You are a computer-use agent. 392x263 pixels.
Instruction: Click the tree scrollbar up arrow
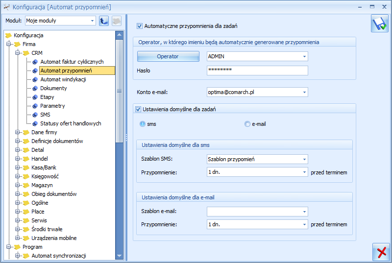tap(119, 34)
